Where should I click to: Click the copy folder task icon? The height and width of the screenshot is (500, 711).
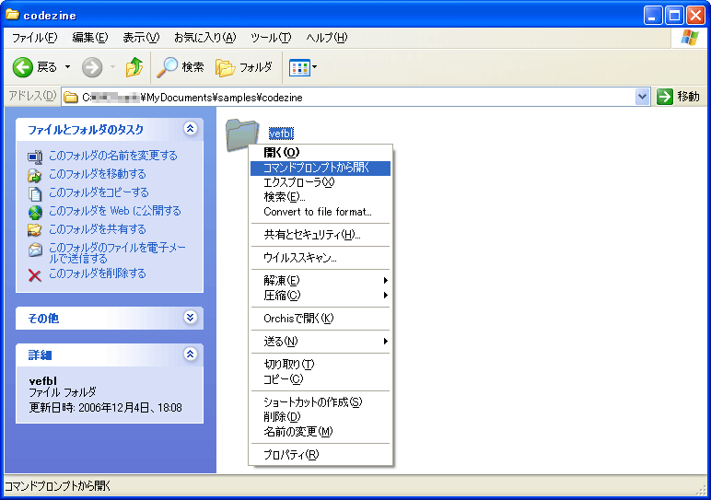pyautogui.click(x=35, y=193)
